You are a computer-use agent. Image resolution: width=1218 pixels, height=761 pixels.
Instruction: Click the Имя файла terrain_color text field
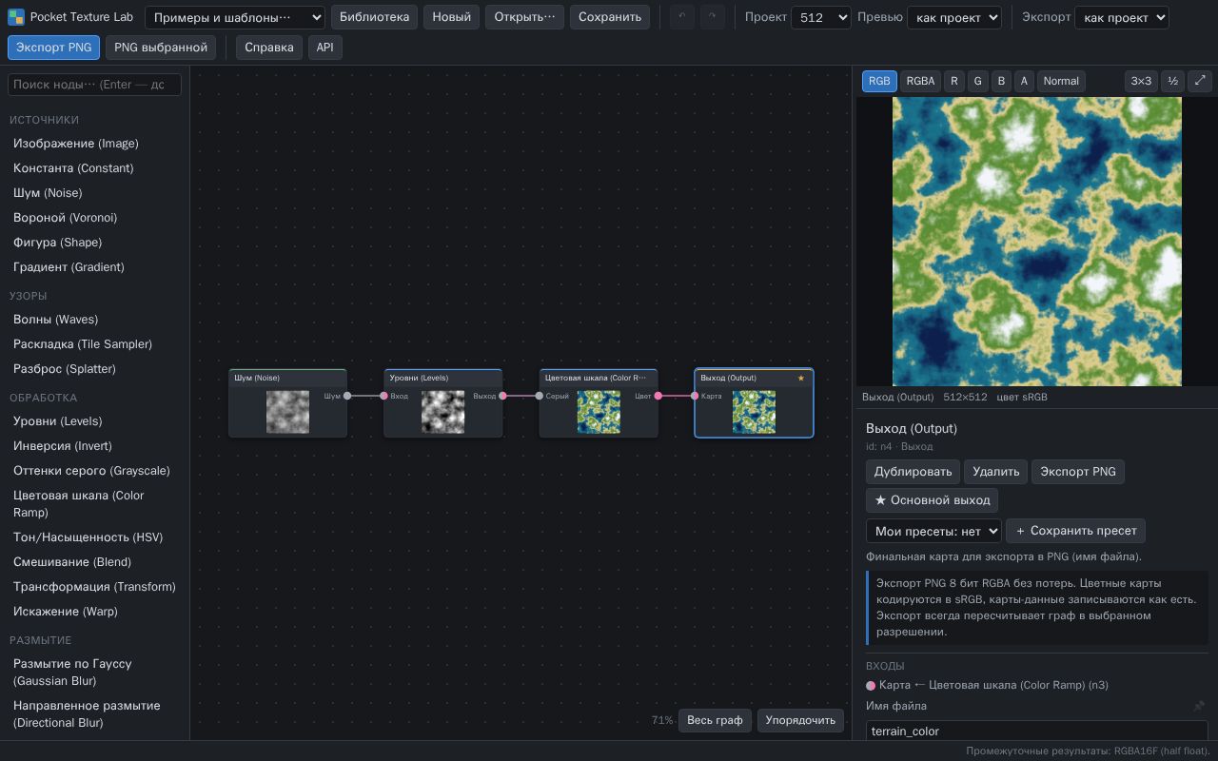(1037, 732)
